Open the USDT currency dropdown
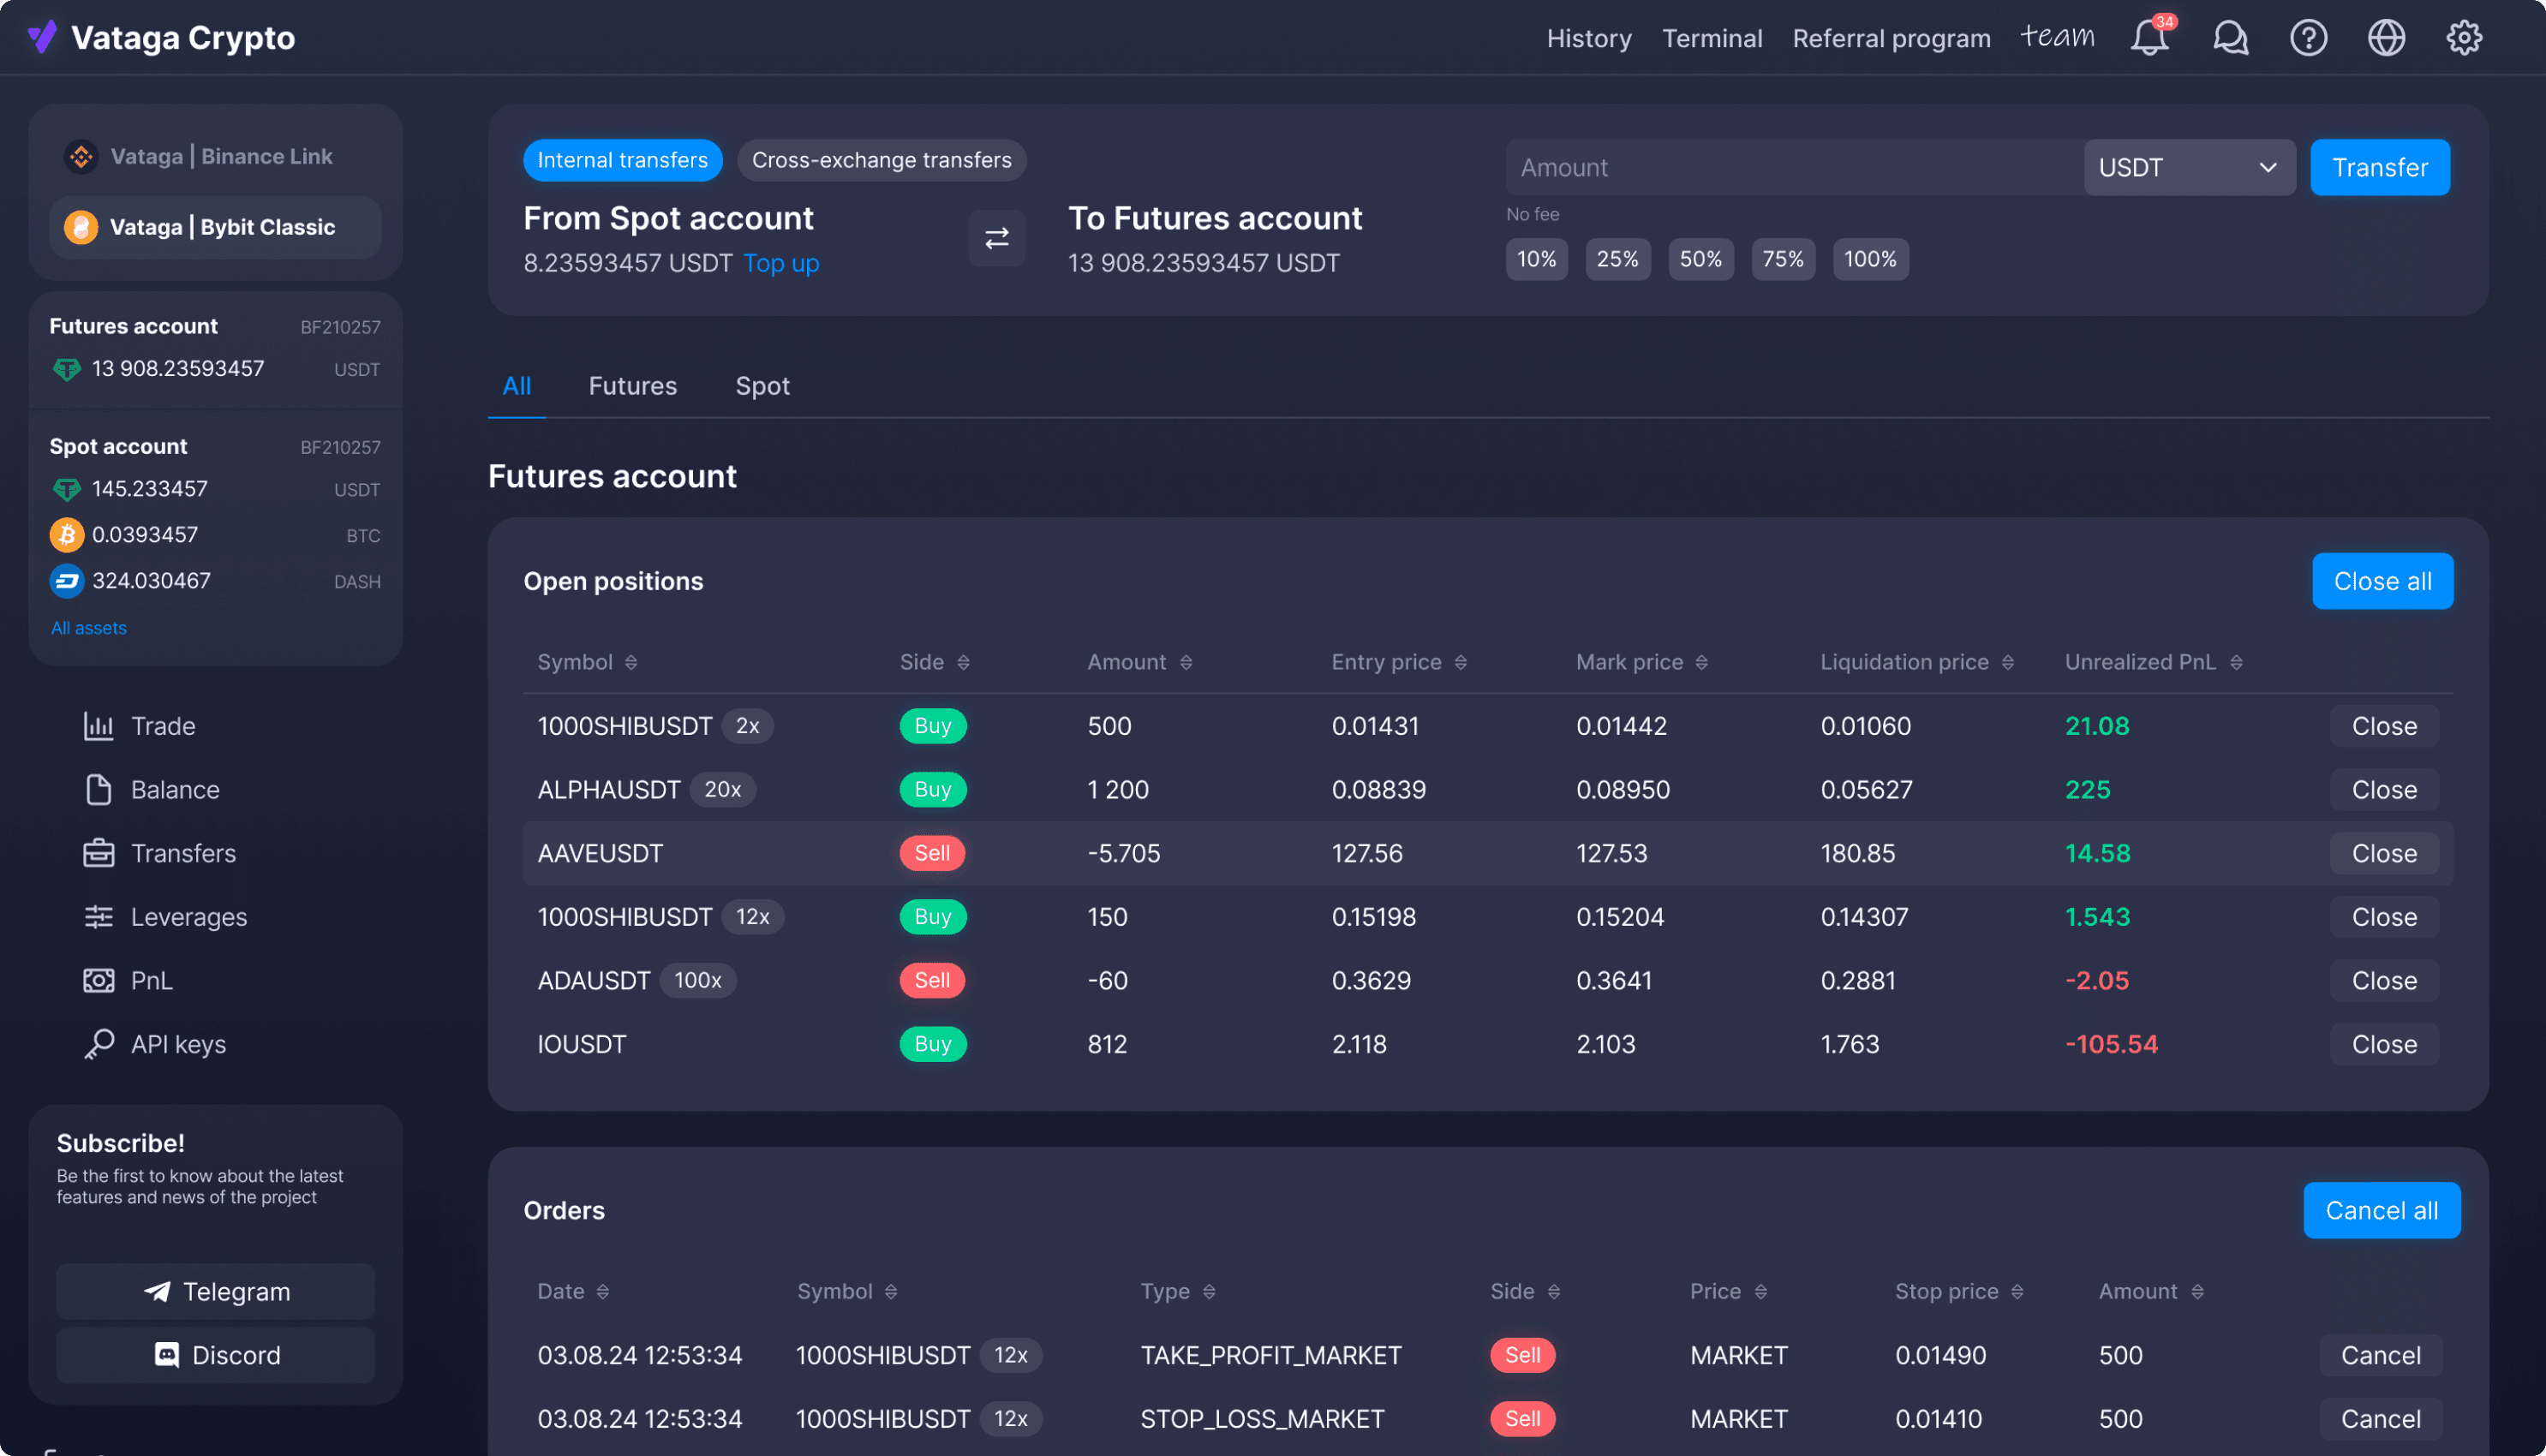The width and height of the screenshot is (2546, 1456). click(x=2189, y=167)
